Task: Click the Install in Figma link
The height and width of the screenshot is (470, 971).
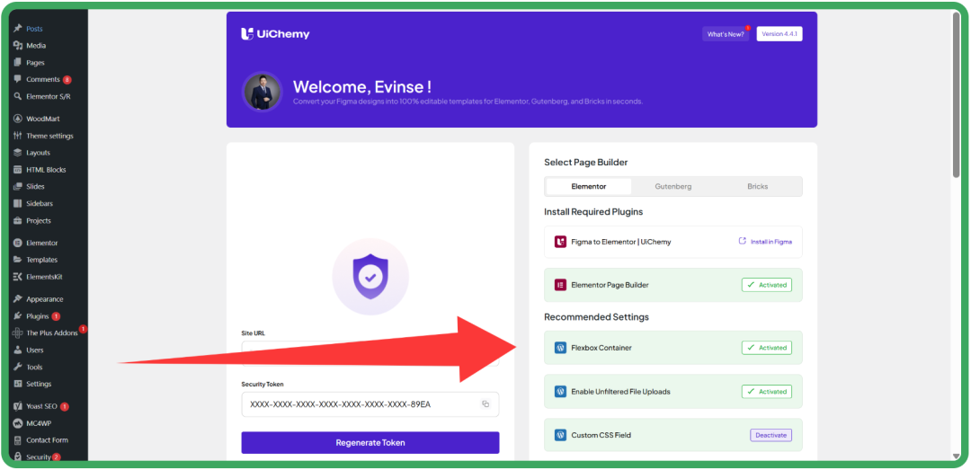Action: tap(765, 242)
